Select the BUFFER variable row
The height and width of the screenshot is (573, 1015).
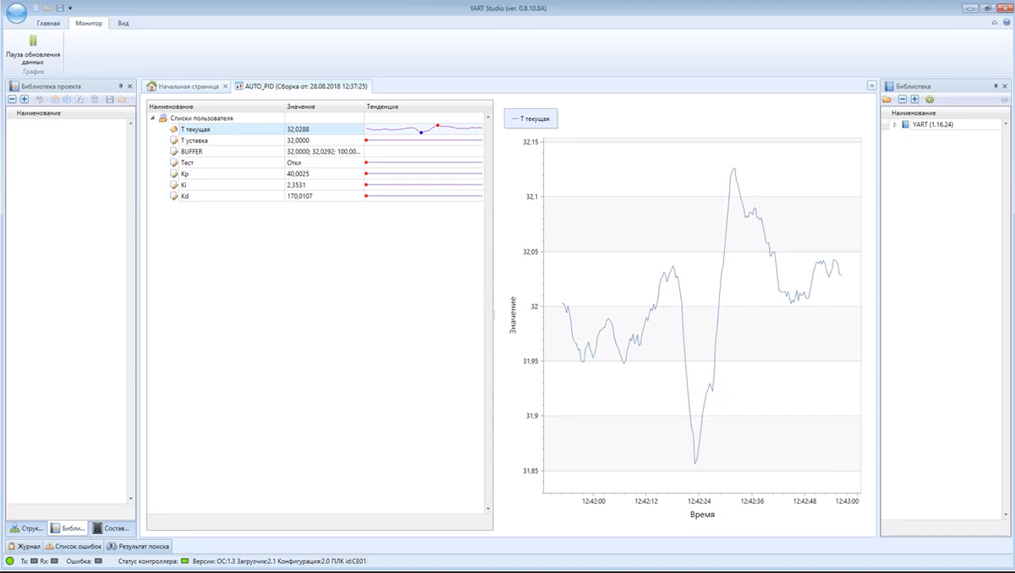tap(315, 151)
